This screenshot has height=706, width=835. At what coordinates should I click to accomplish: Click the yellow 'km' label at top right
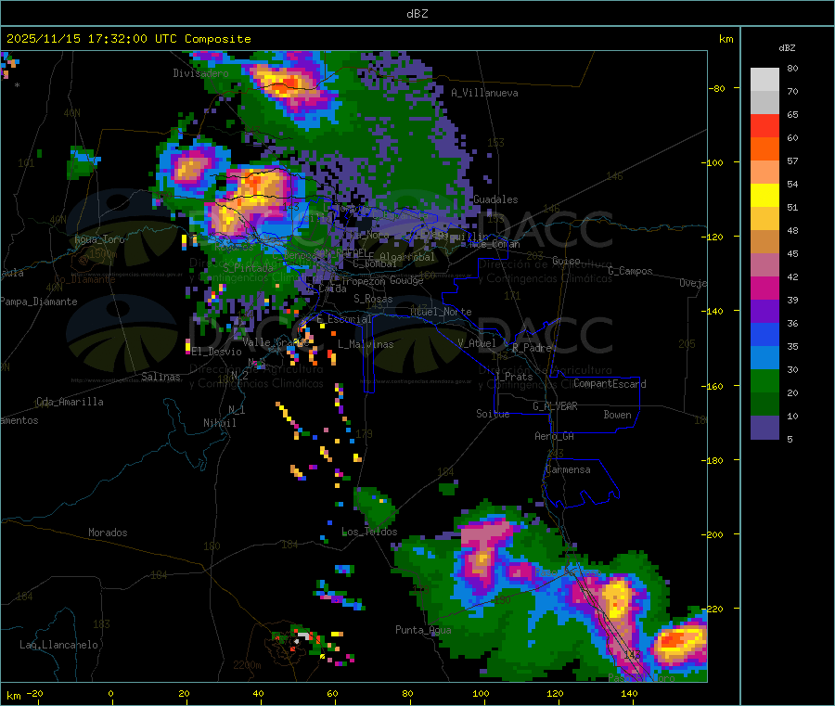coord(726,39)
